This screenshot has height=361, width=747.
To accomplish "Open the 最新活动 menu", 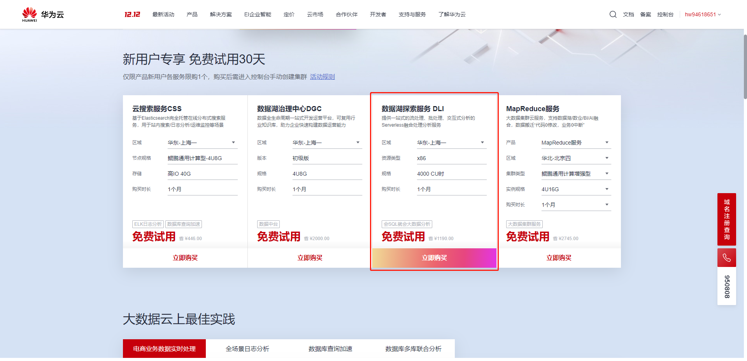I will coord(163,14).
